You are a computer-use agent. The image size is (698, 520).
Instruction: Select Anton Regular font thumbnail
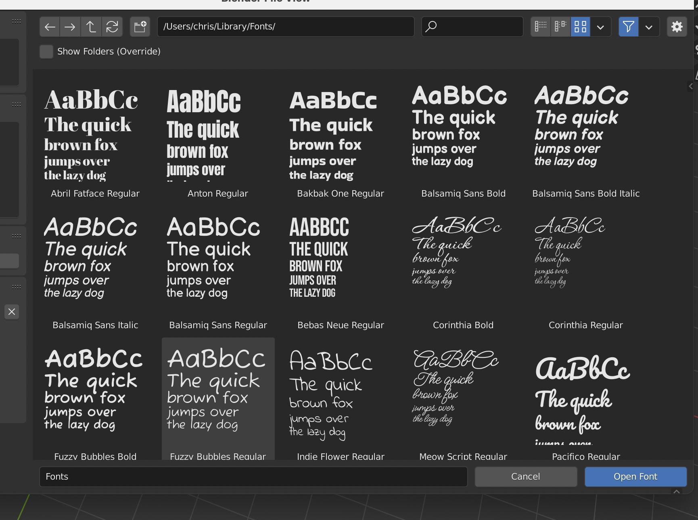(218, 139)
